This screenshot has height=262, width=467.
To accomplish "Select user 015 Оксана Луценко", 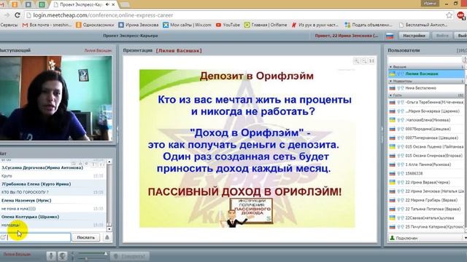I will 426,147.
